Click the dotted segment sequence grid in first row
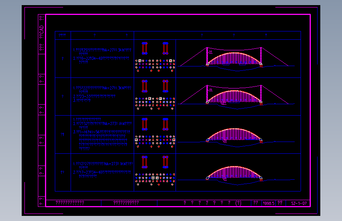The width and height of the screenshot is (342, 221). point(155,65)
